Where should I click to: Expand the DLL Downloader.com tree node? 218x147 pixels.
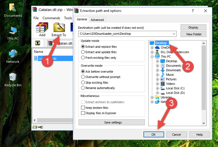coord(152,52)
